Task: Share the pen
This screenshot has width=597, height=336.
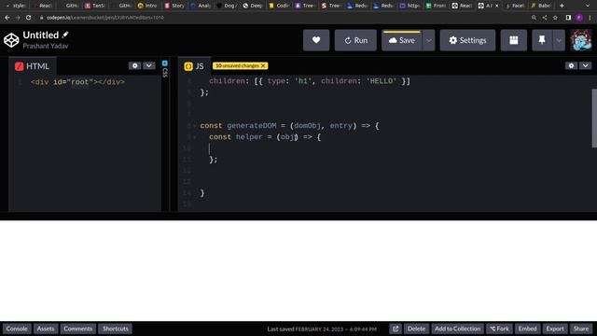Action: pos(581,329)
